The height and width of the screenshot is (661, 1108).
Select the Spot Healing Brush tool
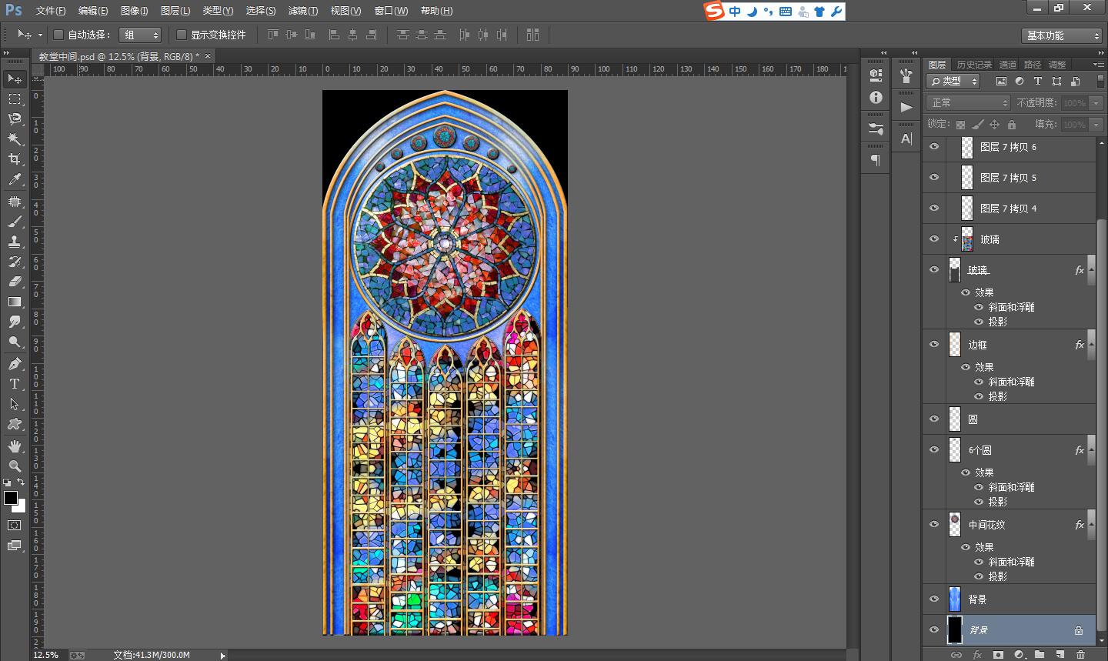[x=15, y=202]
